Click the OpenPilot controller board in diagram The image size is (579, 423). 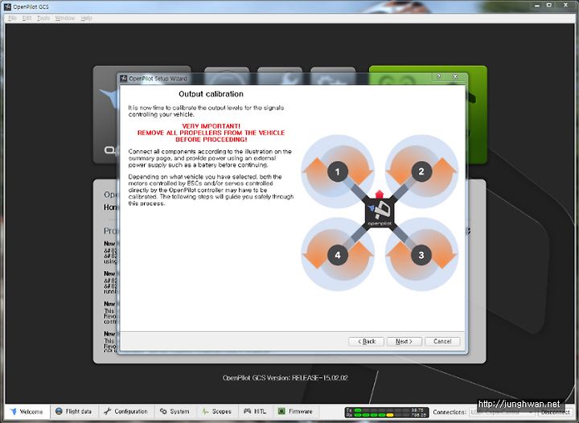tap(380, 213)
